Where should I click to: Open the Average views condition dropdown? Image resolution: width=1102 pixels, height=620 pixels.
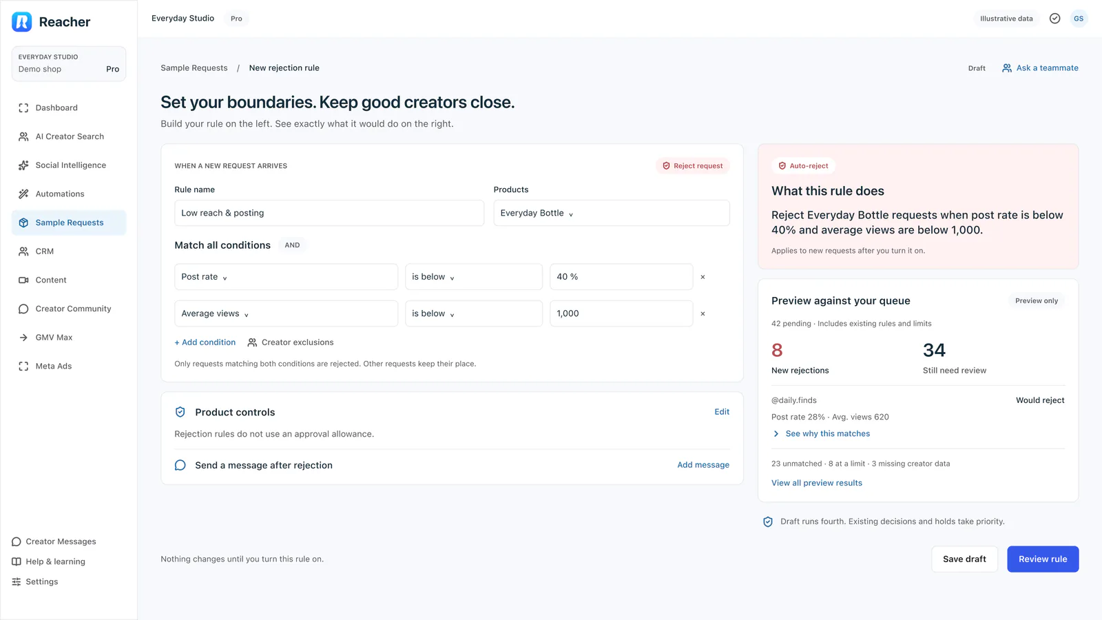tap(286, 313)
